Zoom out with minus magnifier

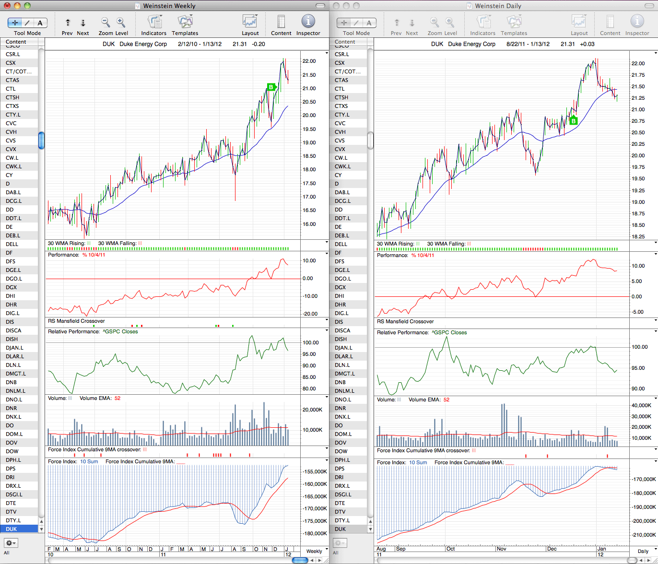click(106, 22)
